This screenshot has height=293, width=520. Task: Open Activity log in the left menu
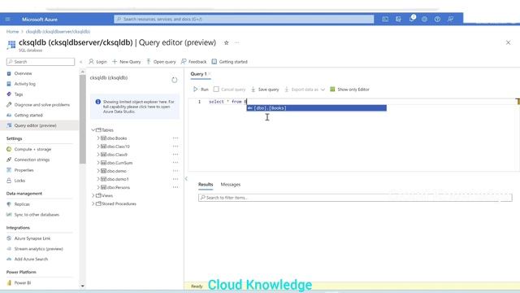click(24, 84)
